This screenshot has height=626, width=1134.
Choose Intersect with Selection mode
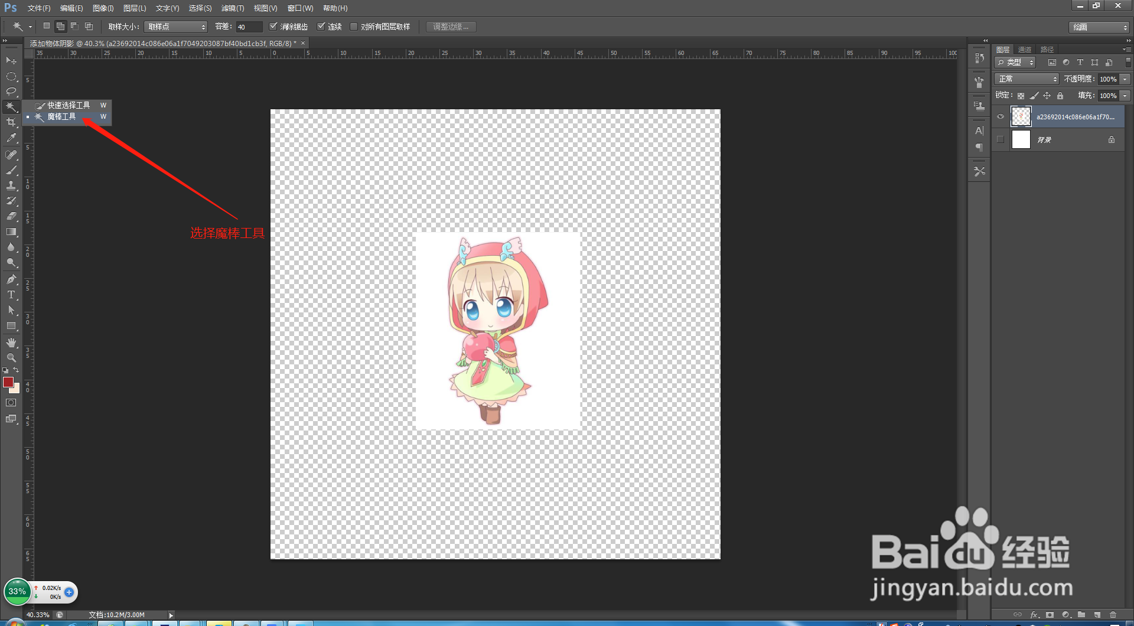coord(89,26)
